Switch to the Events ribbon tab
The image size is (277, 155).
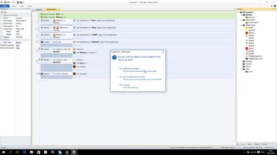coord(30,6)
